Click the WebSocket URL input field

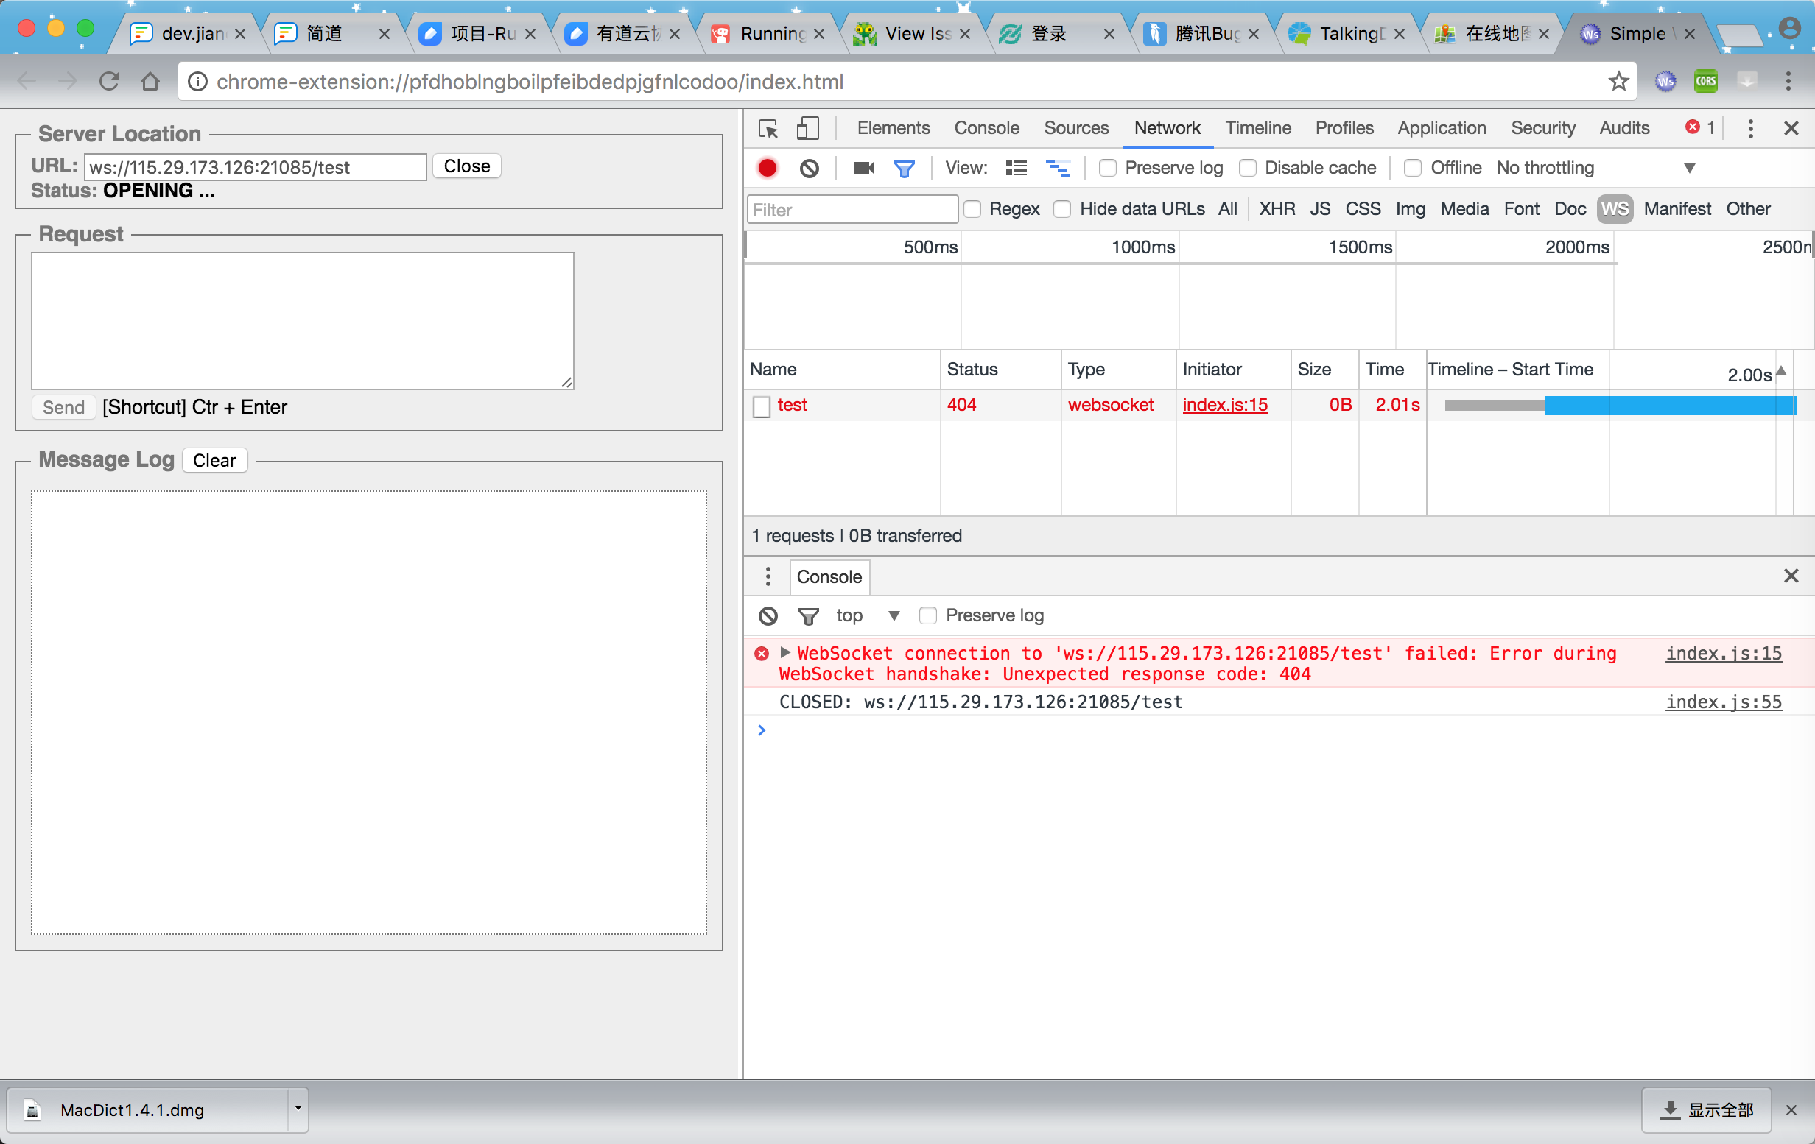[x=255, y=167]
